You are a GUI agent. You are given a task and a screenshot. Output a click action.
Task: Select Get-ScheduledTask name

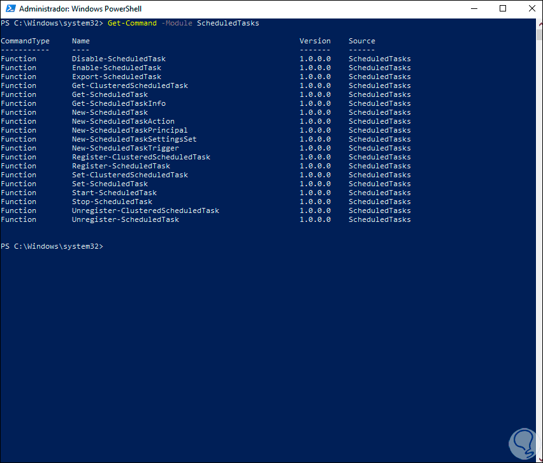(x=110, y=94)
